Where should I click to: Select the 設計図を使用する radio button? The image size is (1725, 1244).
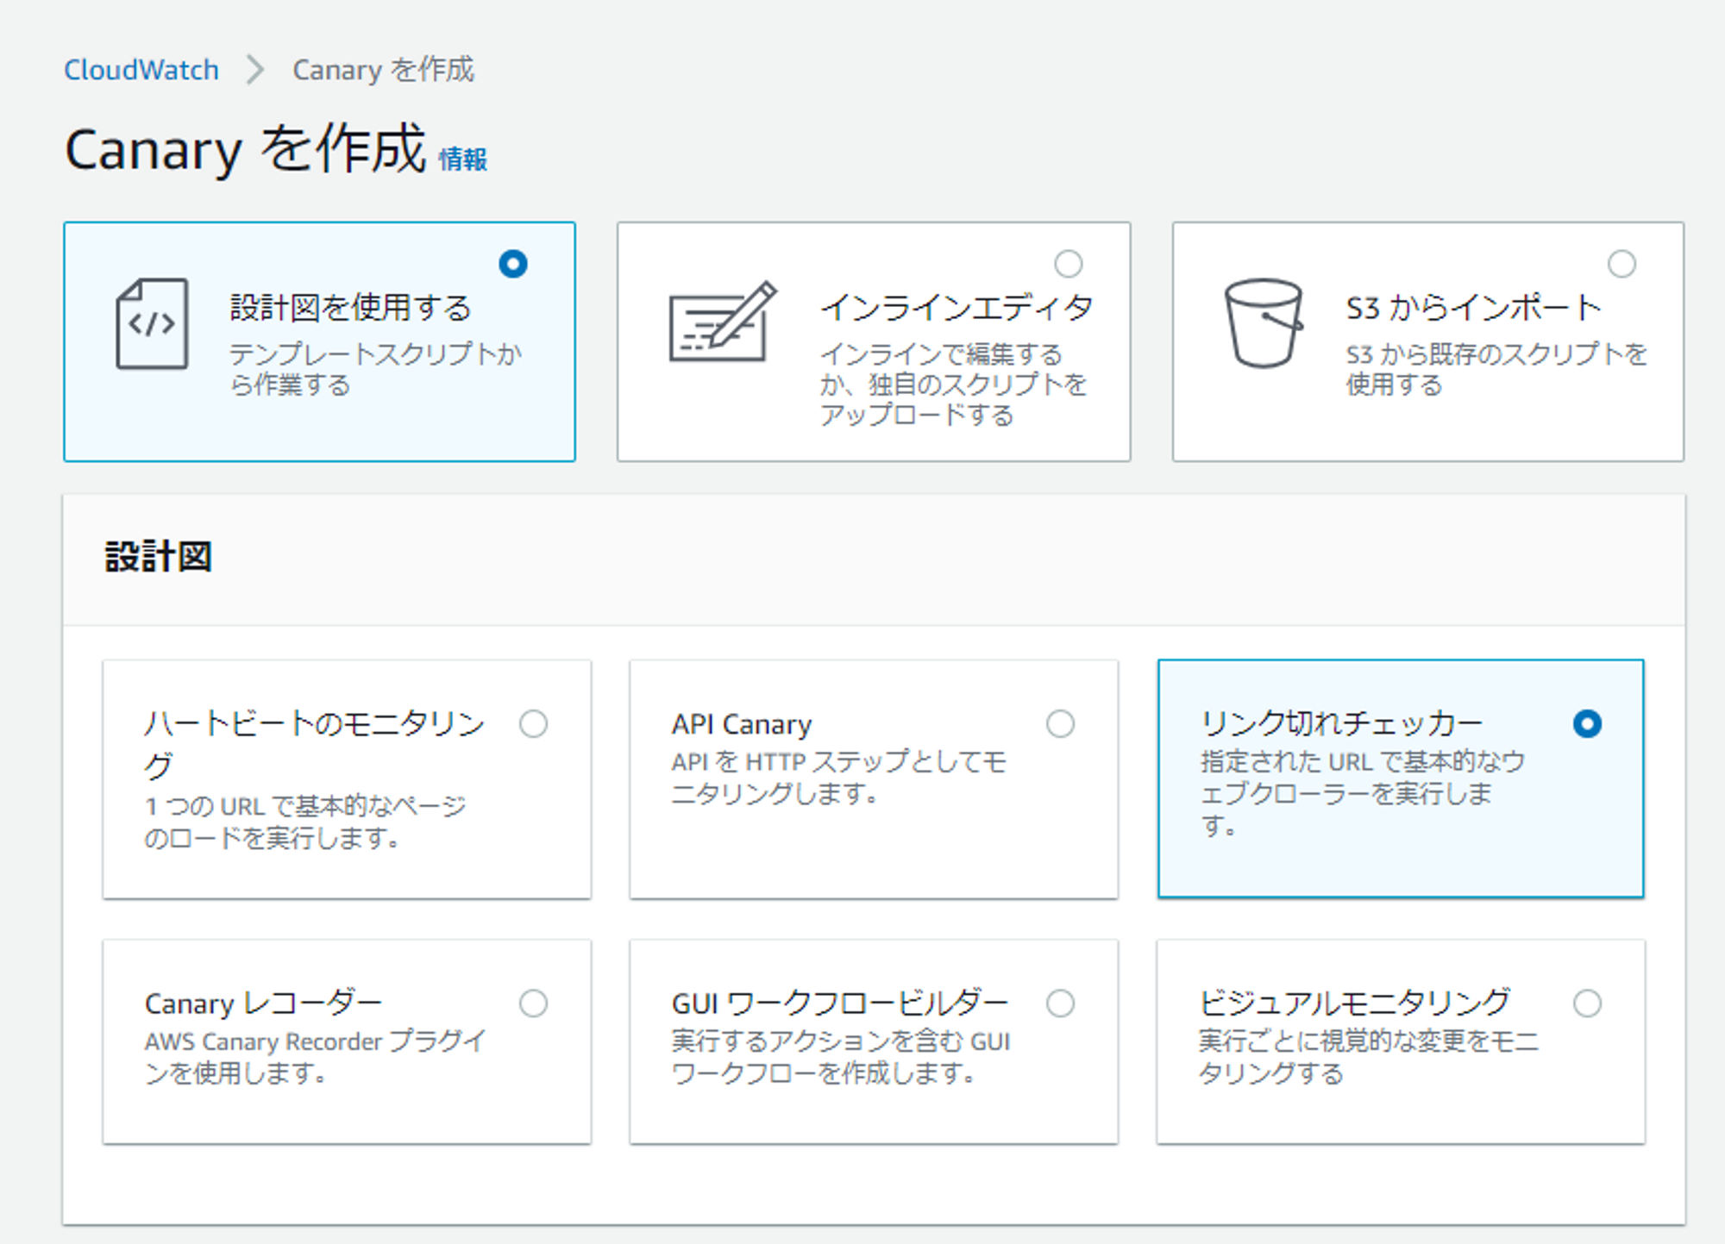point(513,264)
